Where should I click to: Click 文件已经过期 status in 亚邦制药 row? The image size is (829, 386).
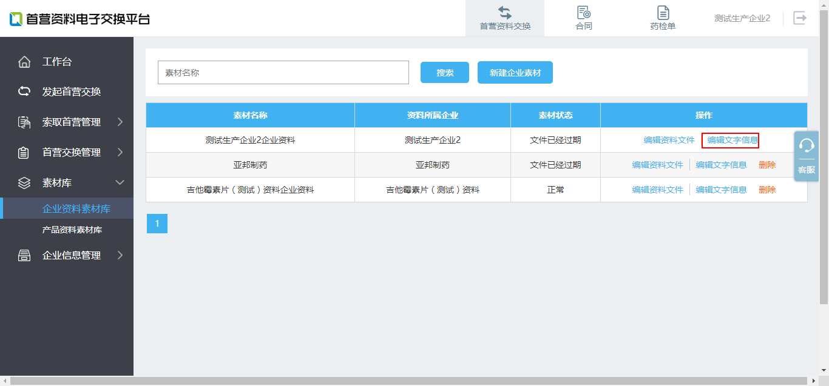[555, 165]
